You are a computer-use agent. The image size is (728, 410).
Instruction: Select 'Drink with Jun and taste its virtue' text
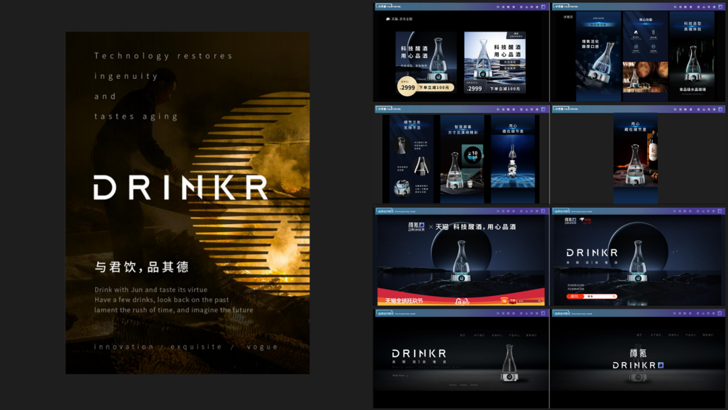pos(151,290)
